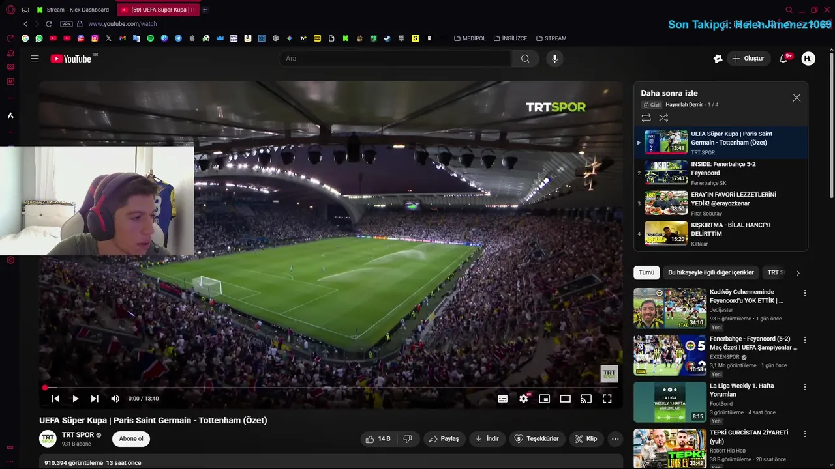
Task: Enable miniplayer mode
Action: click(x=544, y=399)
